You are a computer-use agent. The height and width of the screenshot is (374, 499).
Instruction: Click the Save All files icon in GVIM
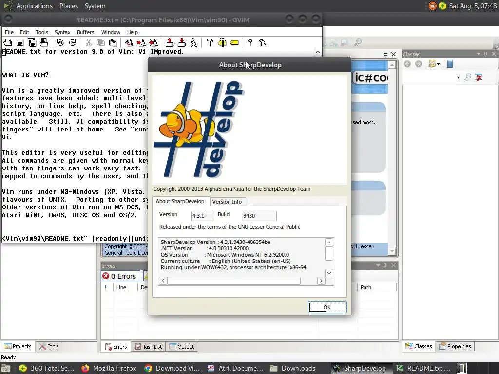click(32, 43)
